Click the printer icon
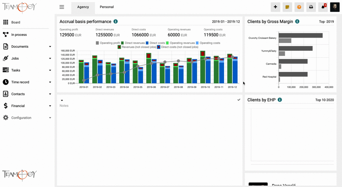The height and width of the screenshot is (187, 342). point(311,7)
